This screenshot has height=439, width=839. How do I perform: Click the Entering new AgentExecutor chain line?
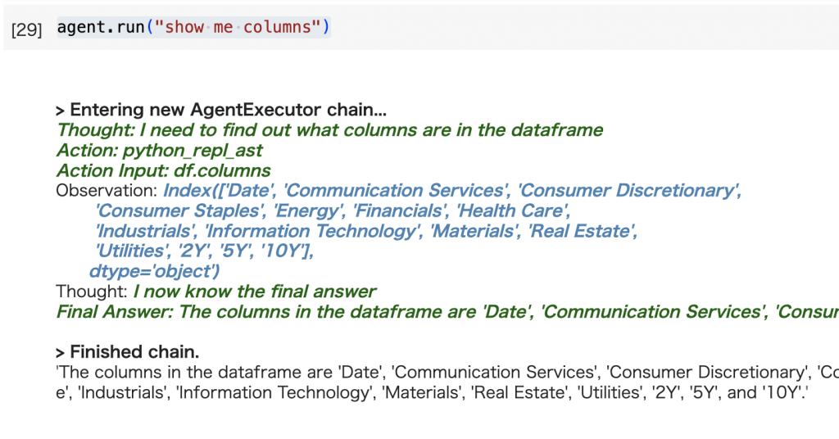click(221, 110)
